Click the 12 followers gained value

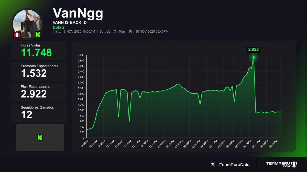pyautogui.click(x=27, y=115)
